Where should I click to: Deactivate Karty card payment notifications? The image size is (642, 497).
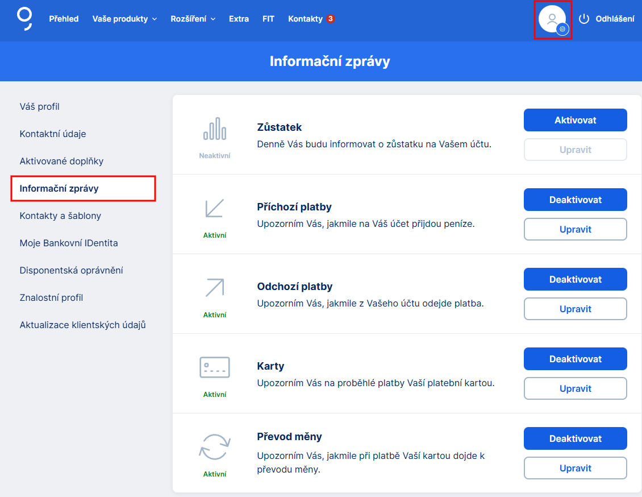coord(575,359)
